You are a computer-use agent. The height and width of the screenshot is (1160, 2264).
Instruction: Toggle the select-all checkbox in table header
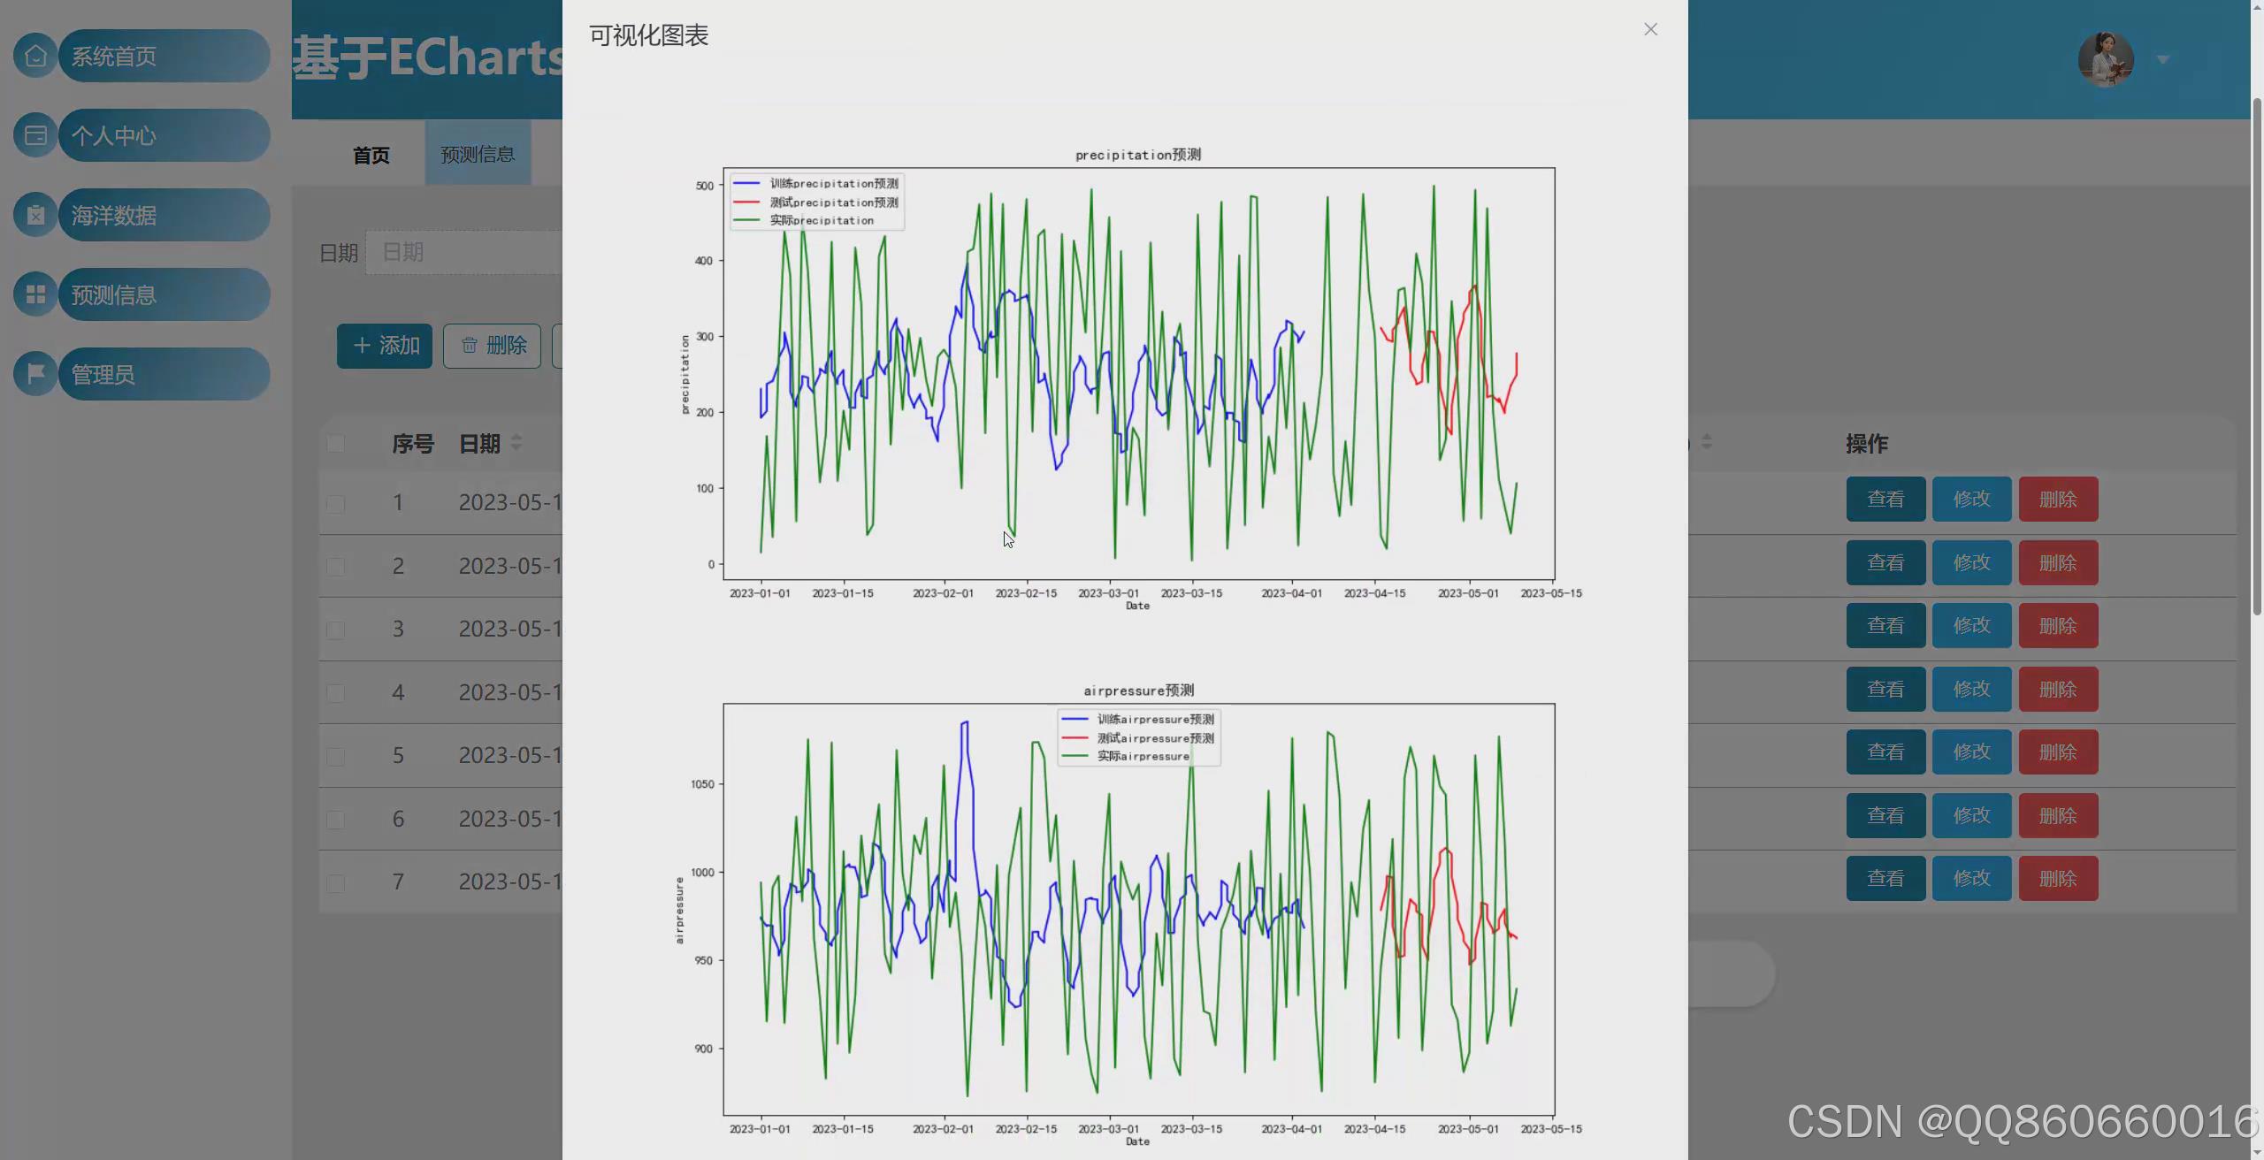point(335,443)
